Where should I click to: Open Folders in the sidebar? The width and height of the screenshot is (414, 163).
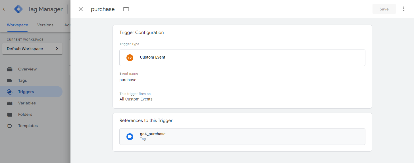(x=25, y=114)
